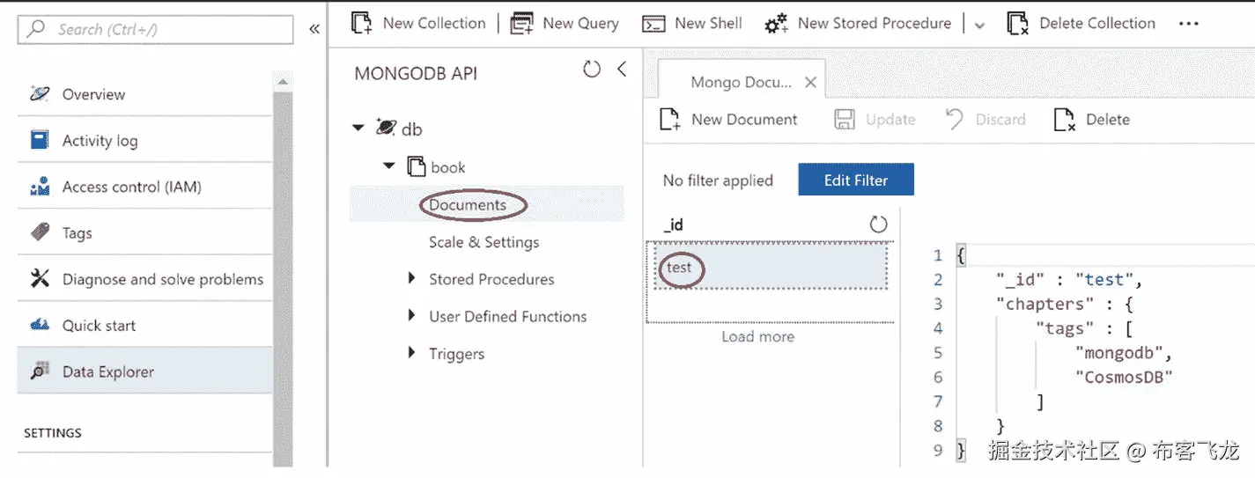
Task: Expand the Stored Procedures node
Action: 411,279
